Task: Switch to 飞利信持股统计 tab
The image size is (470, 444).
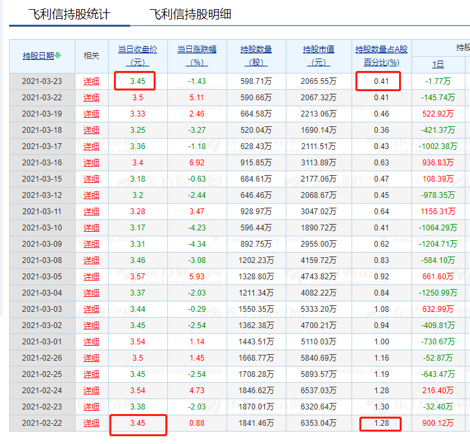Action: 69,14
